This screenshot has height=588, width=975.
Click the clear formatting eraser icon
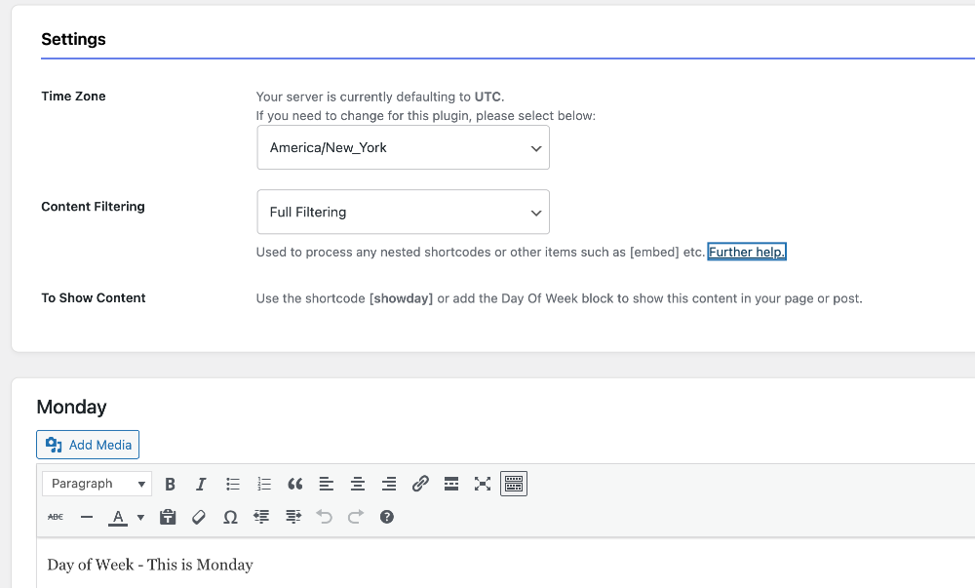coord(199,517)
